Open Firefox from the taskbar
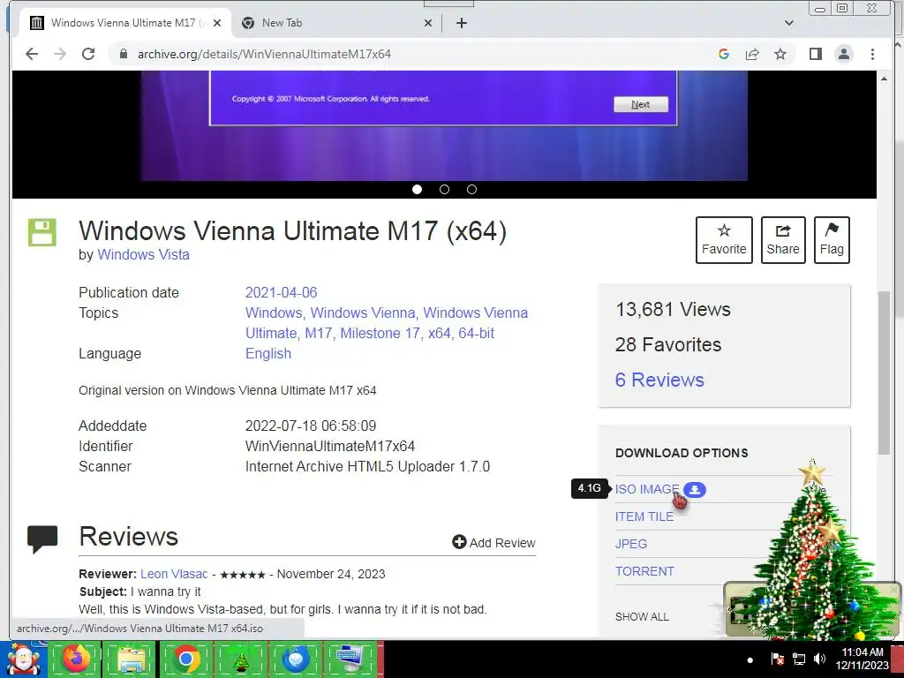 (76, 659)
